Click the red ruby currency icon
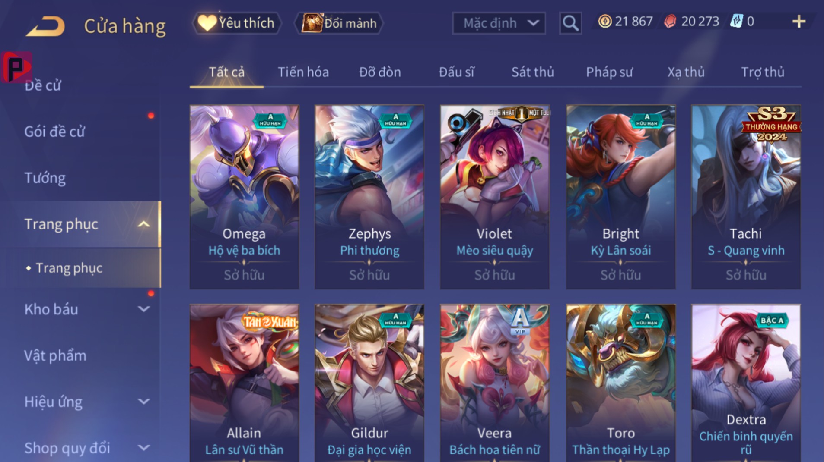Screen dimensions: 824x462 tap(670, 21)
